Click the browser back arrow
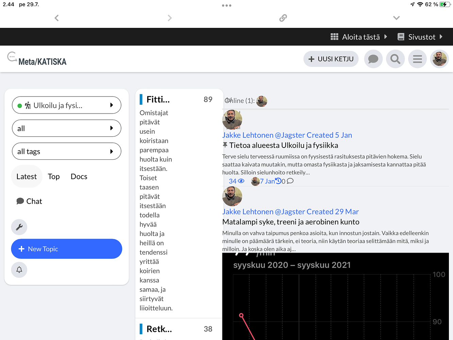 pos(57,18)
